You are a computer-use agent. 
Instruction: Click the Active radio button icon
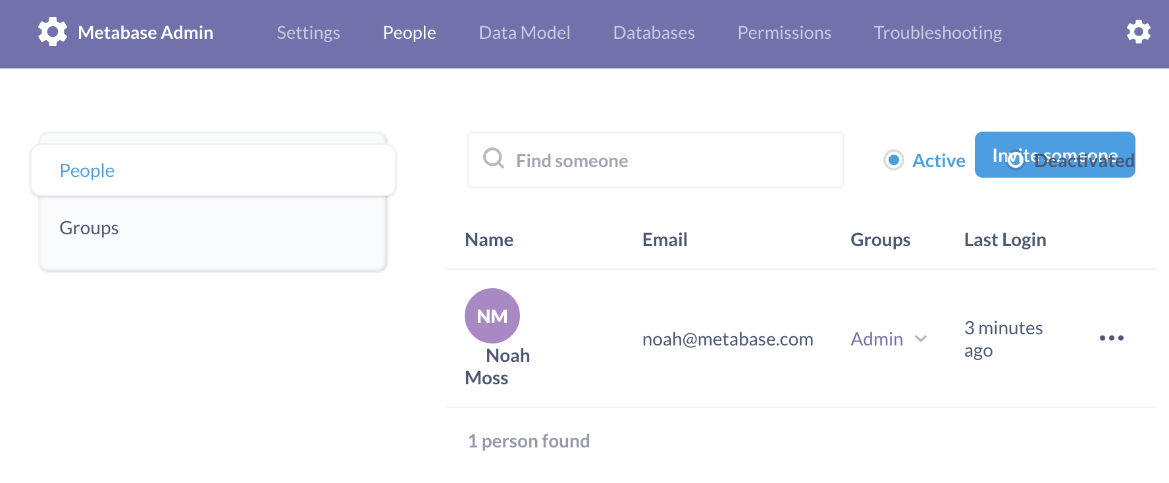893,160
